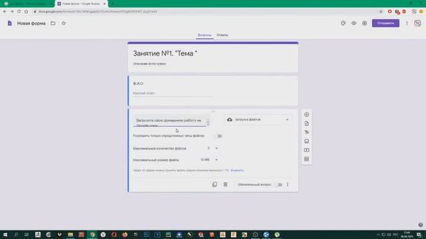Screen dimensions: 426x239
Task: Open the notification center in the taskbar
Action: pyautogui.click(x=419, y=234)
